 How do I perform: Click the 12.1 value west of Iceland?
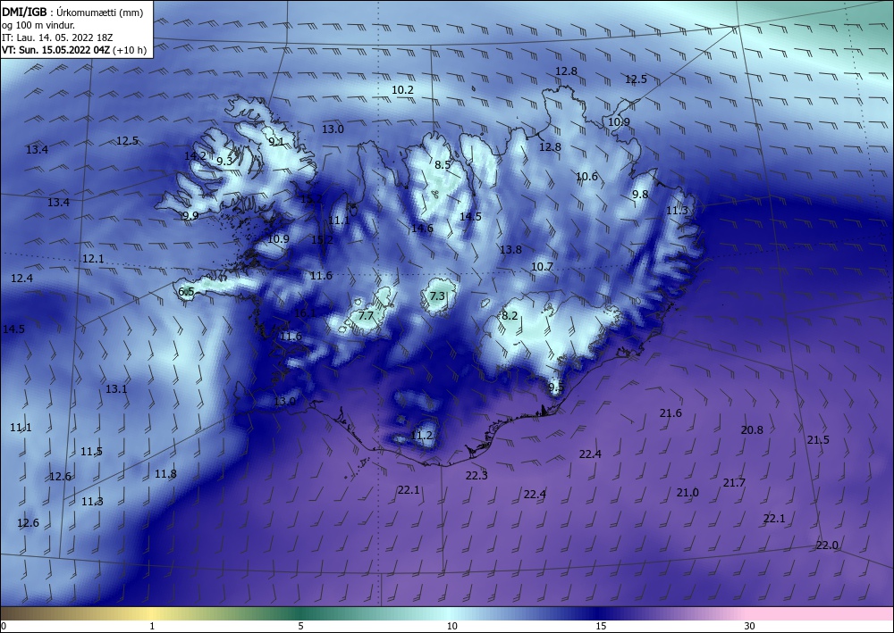coord(94,259)
